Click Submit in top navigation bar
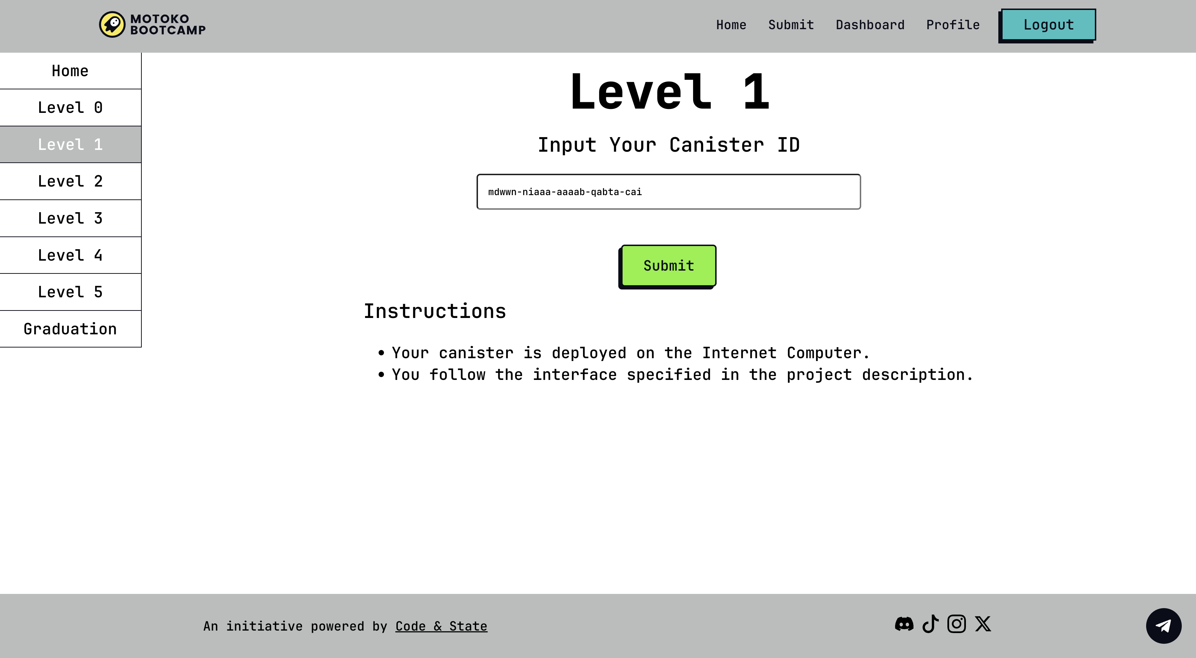 [791, 24]
